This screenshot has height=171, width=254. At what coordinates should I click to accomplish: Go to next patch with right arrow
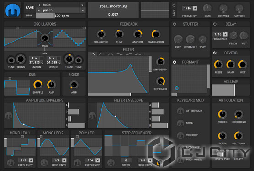coord(82,11)
